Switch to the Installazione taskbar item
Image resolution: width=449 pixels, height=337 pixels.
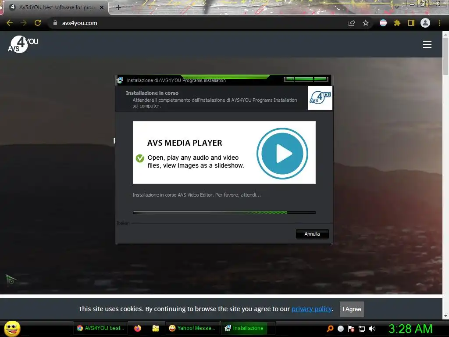tap(244, 328)
